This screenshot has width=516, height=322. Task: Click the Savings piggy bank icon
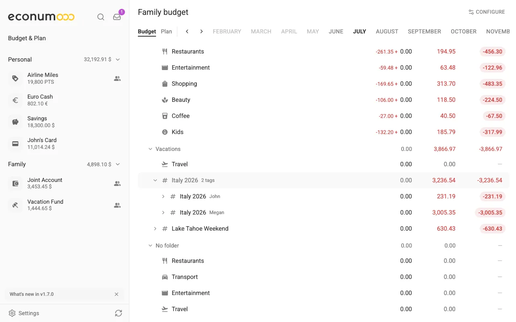(15, 122)
